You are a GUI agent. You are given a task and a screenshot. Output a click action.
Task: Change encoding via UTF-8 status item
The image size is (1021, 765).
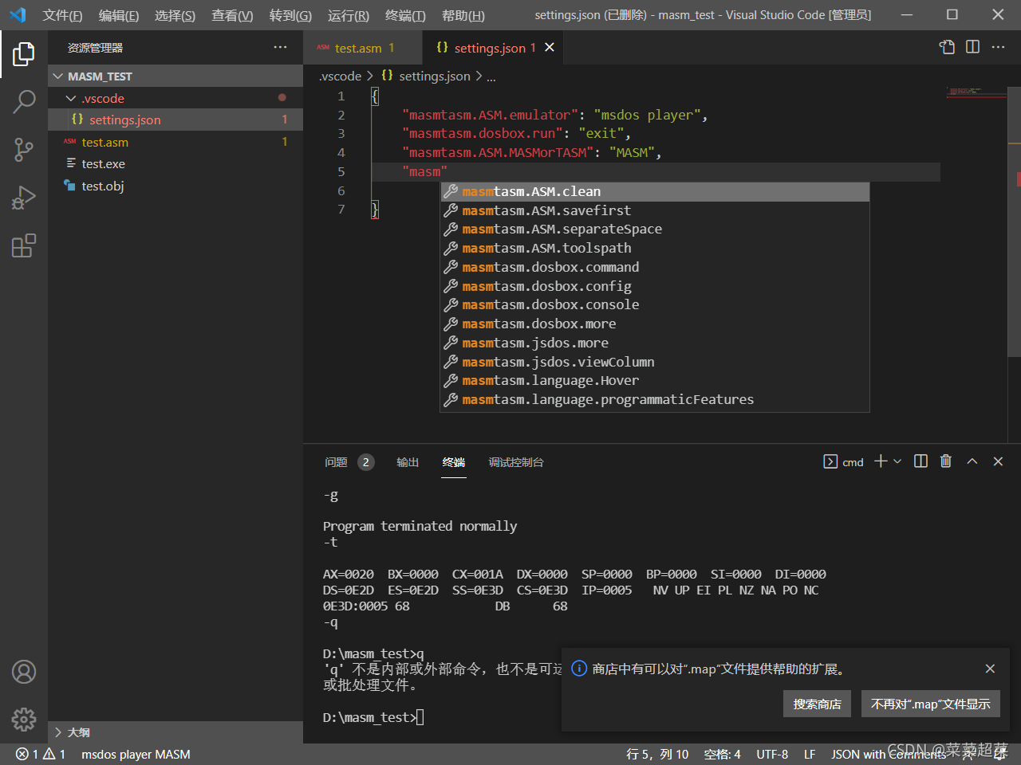[x=772, y=754]
